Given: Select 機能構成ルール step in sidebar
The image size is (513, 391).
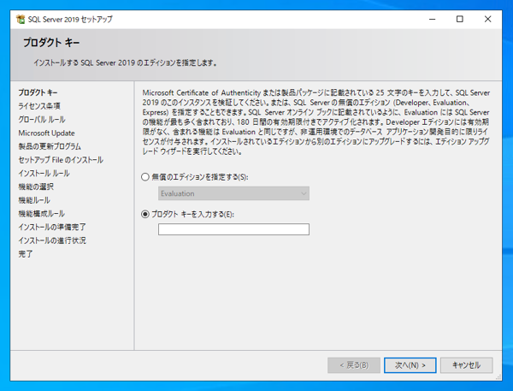Looking at the screenshot, I should tap(42, 214).
